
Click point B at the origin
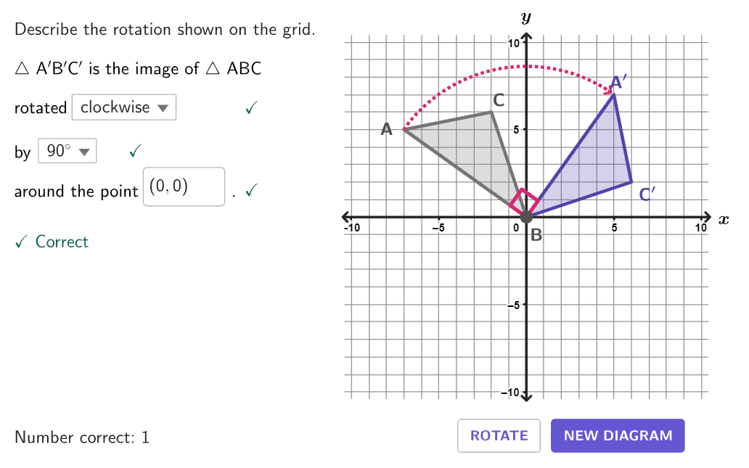click(x=527, y=216)
